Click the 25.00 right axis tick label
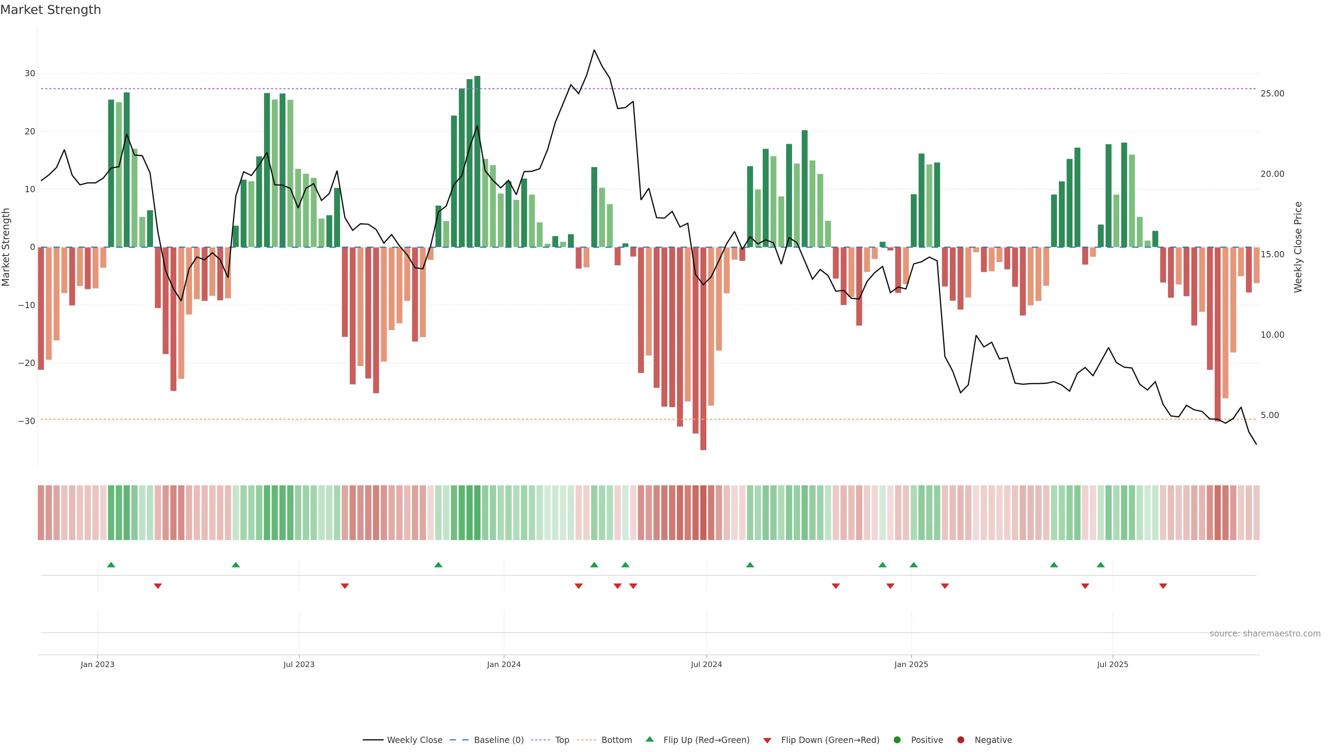Image resolution: width=1338 pixels, height=752 pixels. (x=1272, y=93)
